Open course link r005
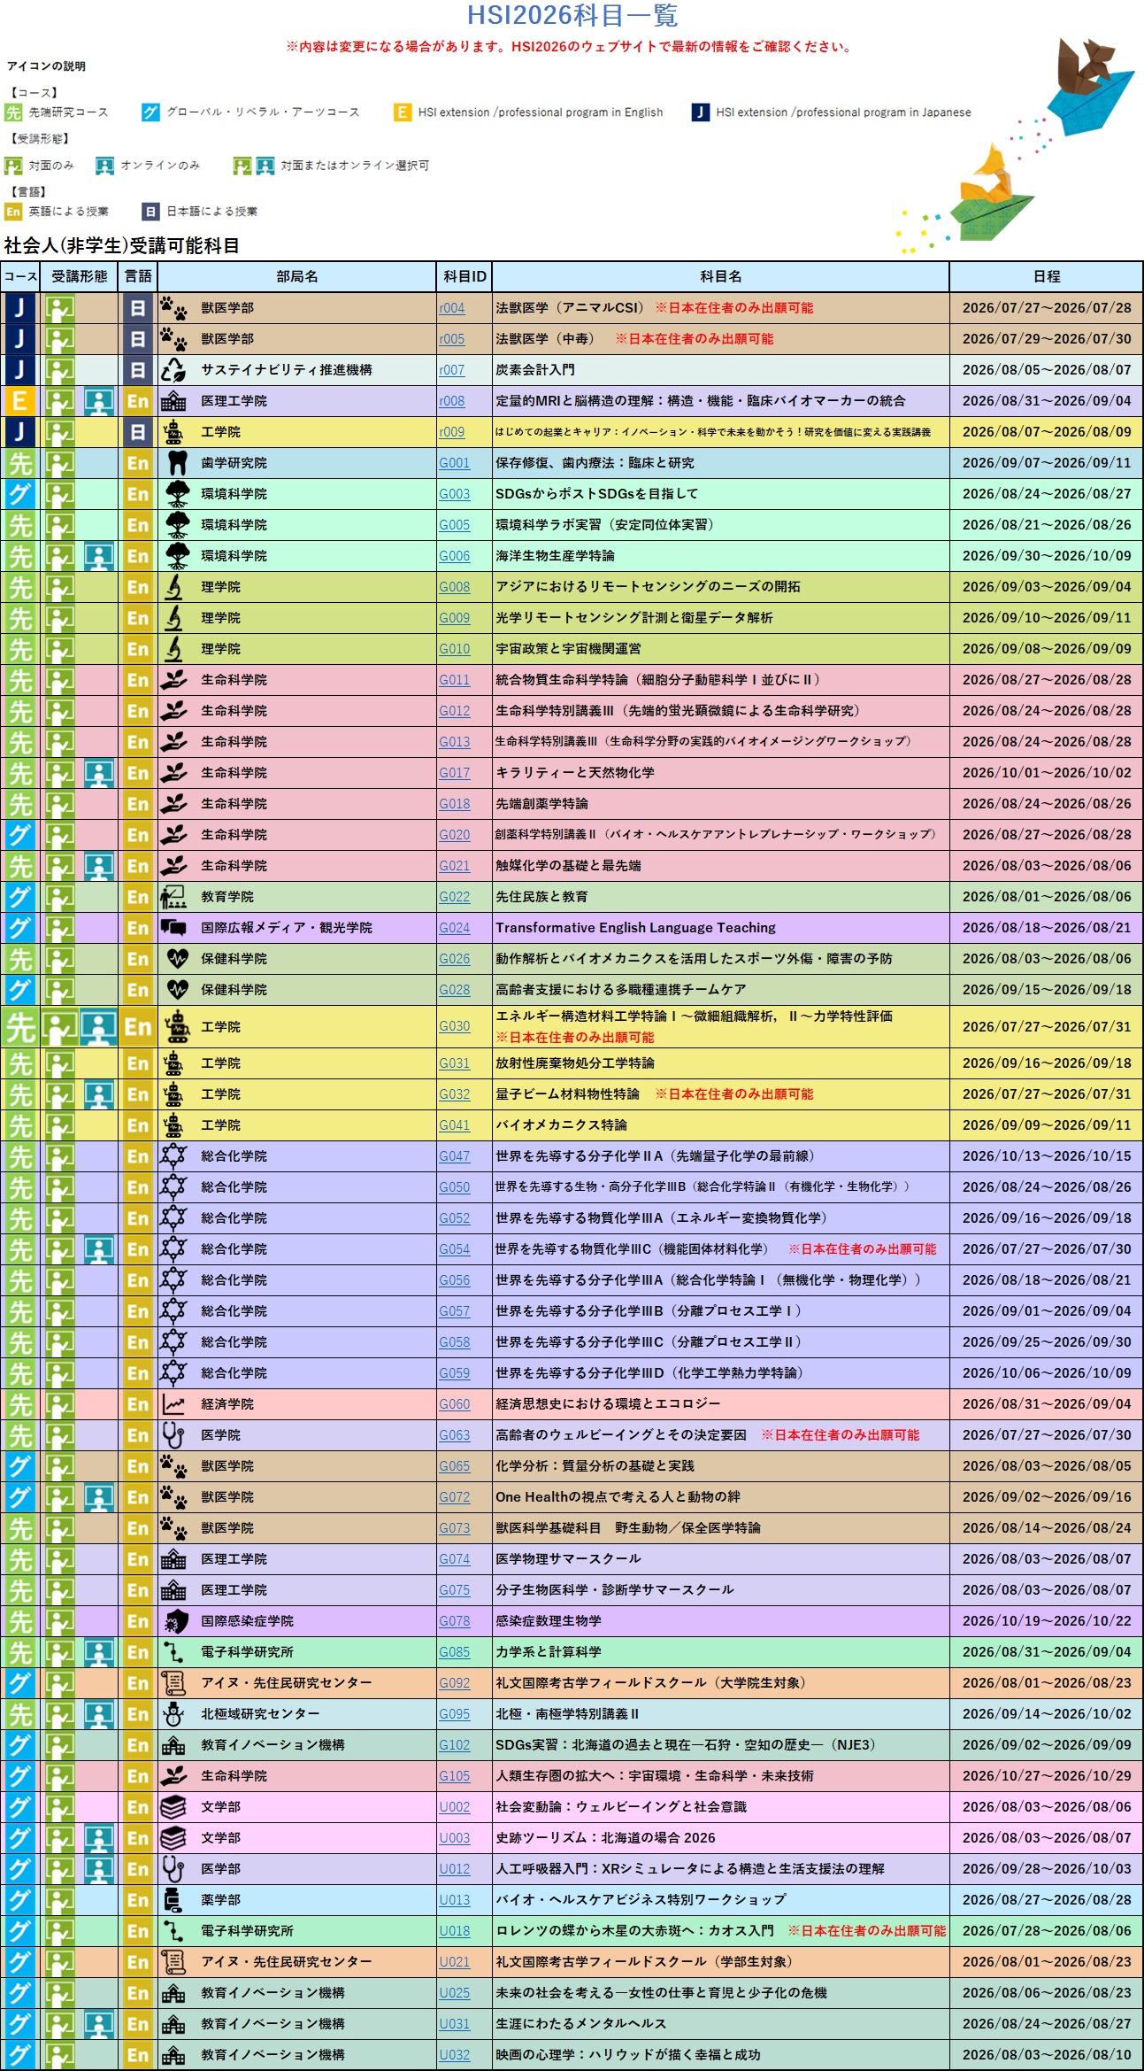 (452, 339)
